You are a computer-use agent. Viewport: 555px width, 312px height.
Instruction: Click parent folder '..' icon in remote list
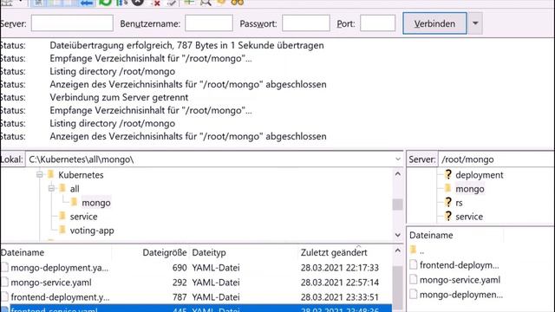coord(413,250)
